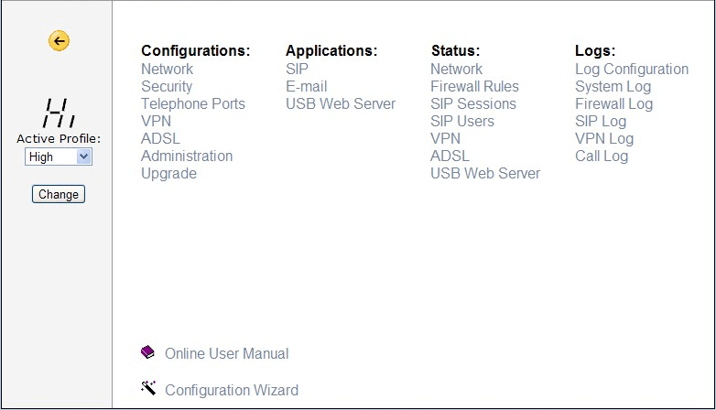716x410 pixels.
Task: View Firewall Rules status
Action: tap(474, 86)
